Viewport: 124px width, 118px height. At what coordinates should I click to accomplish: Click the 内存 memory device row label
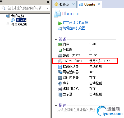66,44
